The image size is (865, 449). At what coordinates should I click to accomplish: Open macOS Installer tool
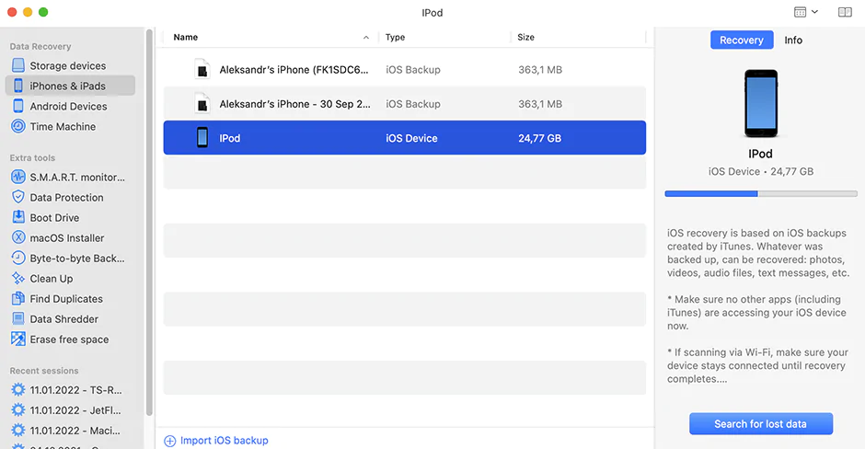(66, 238)
